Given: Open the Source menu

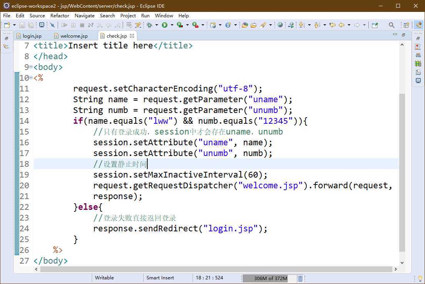Looking at the screenshot, I should [x=37, y=16].
